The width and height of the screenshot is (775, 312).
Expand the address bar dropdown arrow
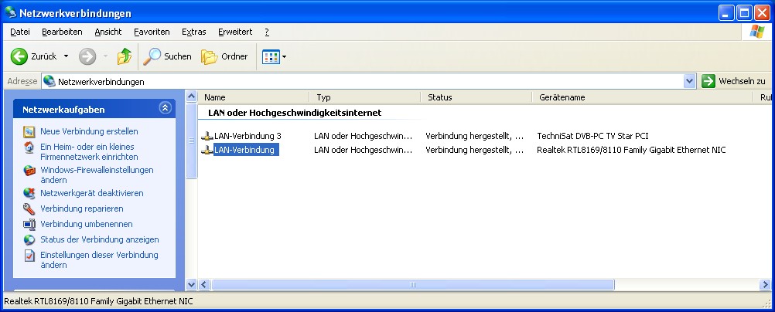click(690, 81)
